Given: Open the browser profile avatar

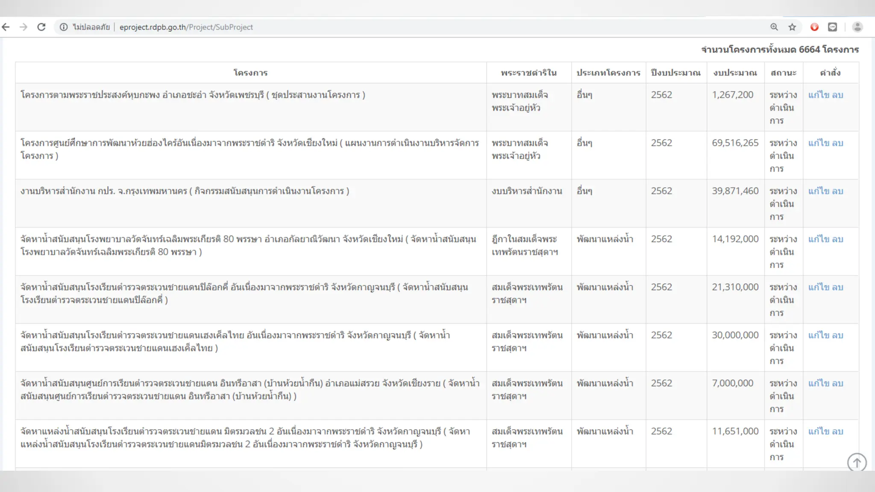Looking at the screenshot, I should coord(857,27).
